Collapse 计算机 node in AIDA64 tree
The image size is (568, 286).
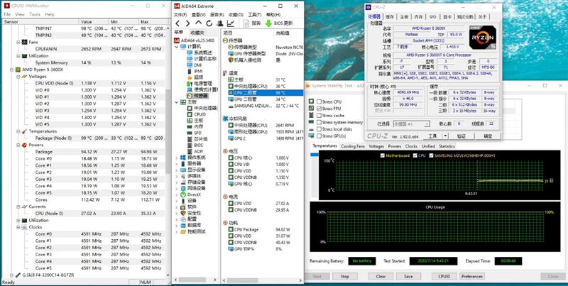(177, 47)
